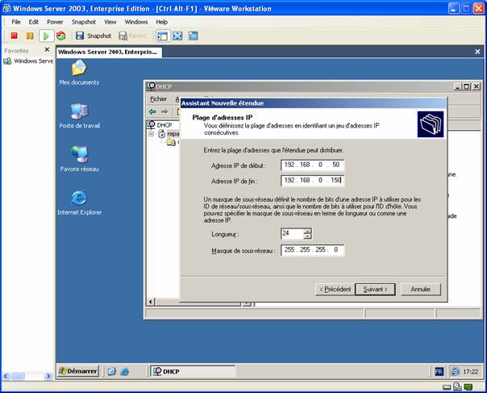Viewport: 487px width, 393px height.
Task: Power on the VM with the green play icon
Action: pyautogui.click(x=46, y=36)
